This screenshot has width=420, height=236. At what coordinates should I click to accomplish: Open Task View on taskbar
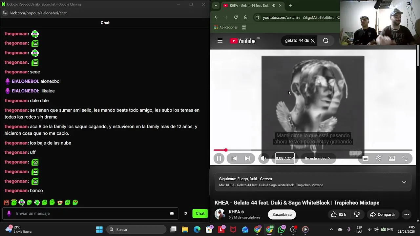click(173, 229)
